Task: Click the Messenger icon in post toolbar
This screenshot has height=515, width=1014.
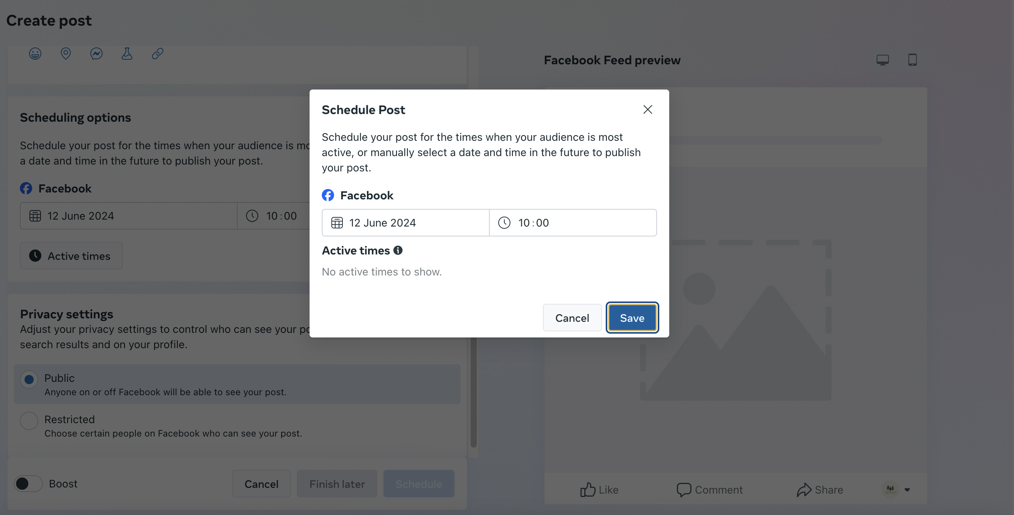Action: coord(96,53)
